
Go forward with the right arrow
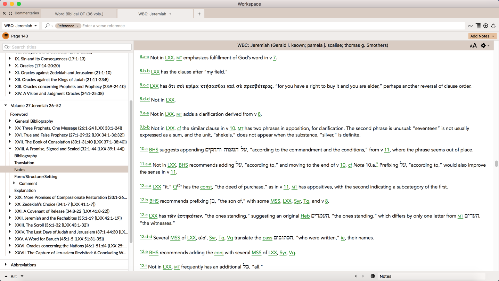pos(363,276)
